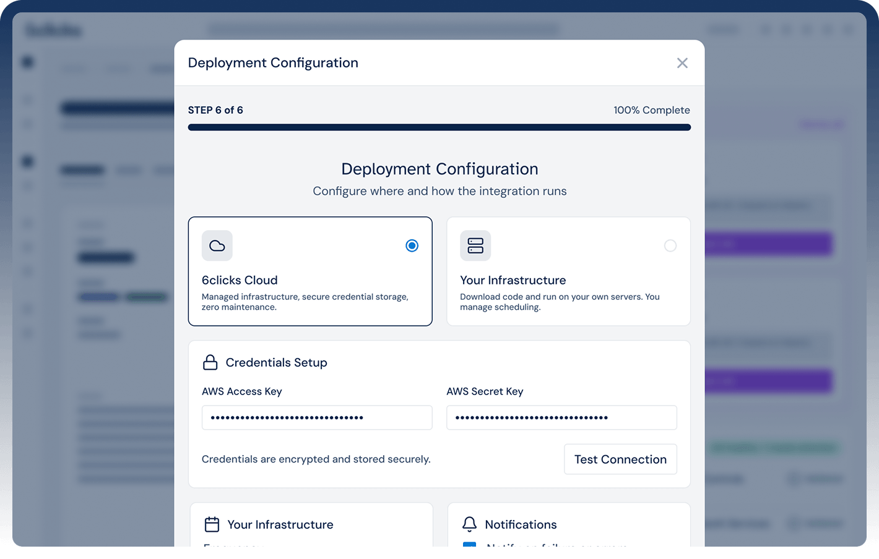Click the lock icon beside Credentials Setup

[x=210, y=362]
